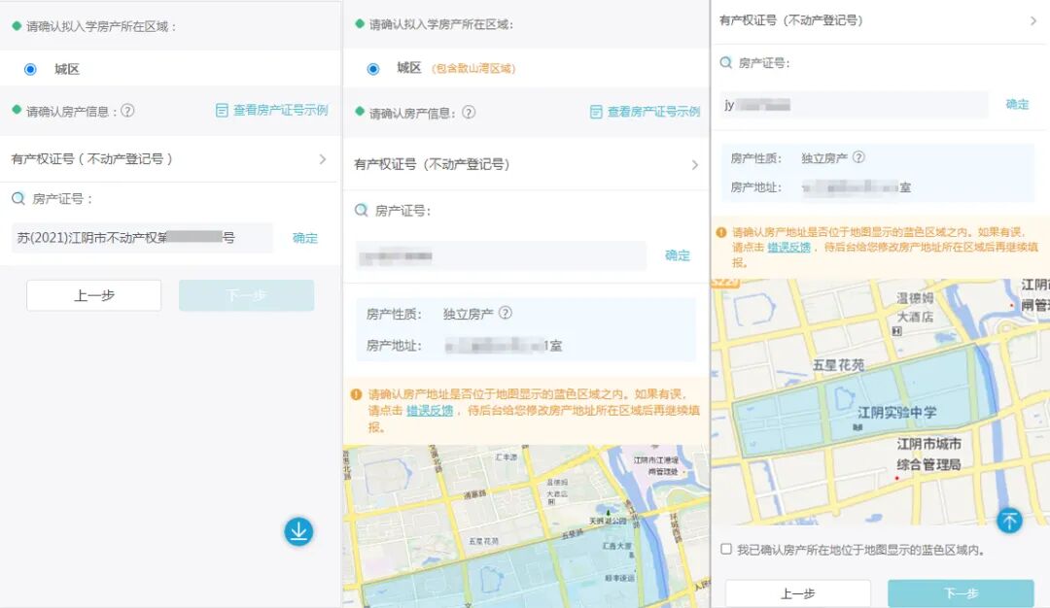Click help icon next to 独立房产 in right panel

pyautogui.click(x=858, y=157)
